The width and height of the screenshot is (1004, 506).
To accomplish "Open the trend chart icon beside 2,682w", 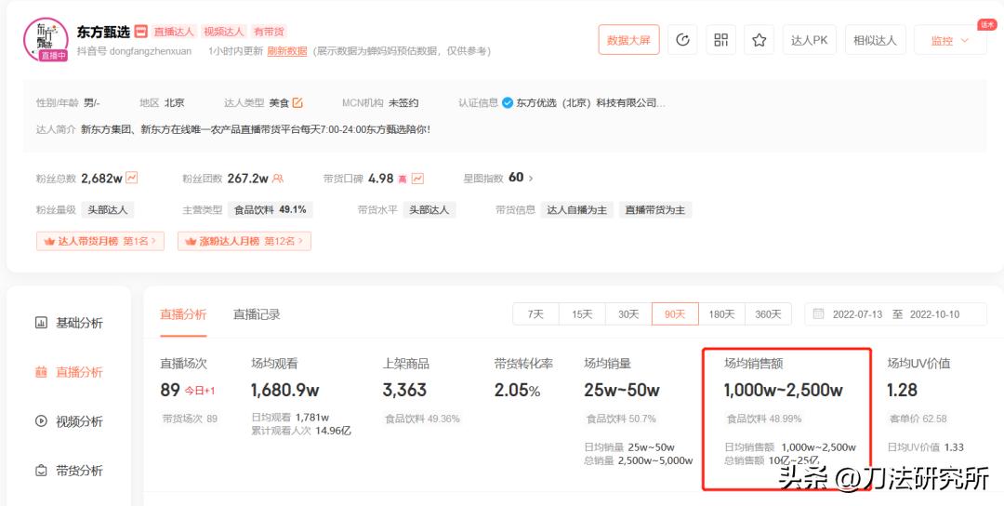I will [x=132, y=178].
